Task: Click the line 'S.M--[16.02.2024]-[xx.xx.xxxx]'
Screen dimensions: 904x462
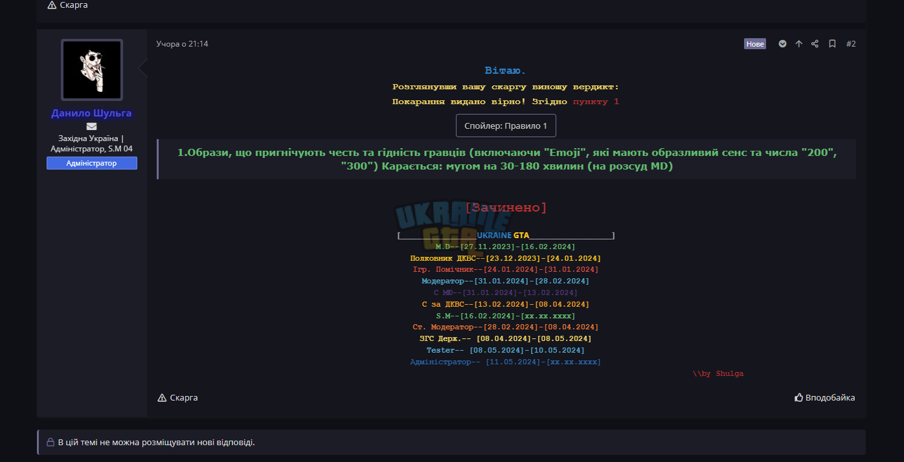Action: click(x=506, y=316)
